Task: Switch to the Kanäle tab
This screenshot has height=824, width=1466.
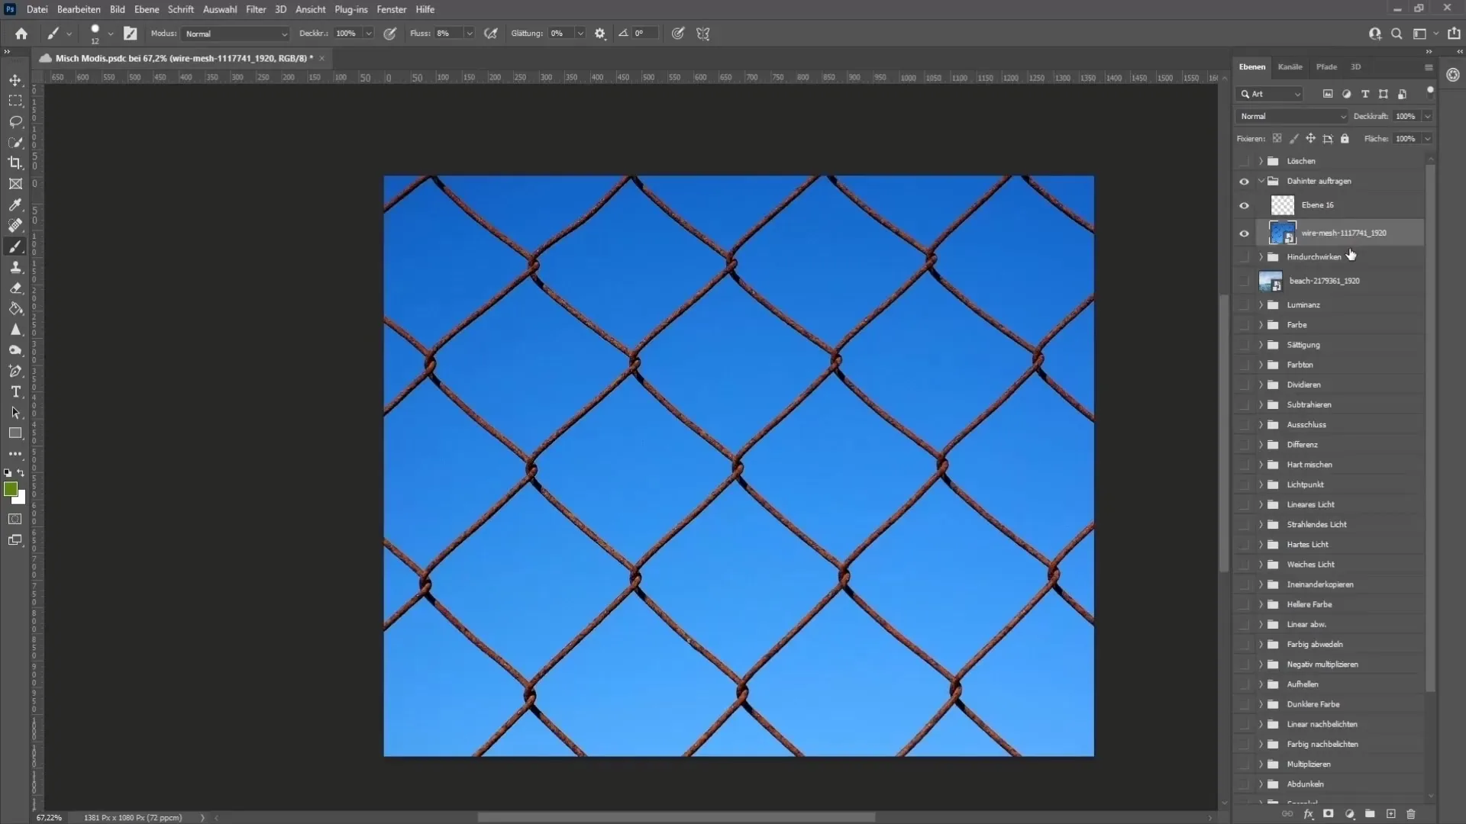Action: click(1290, 67)
